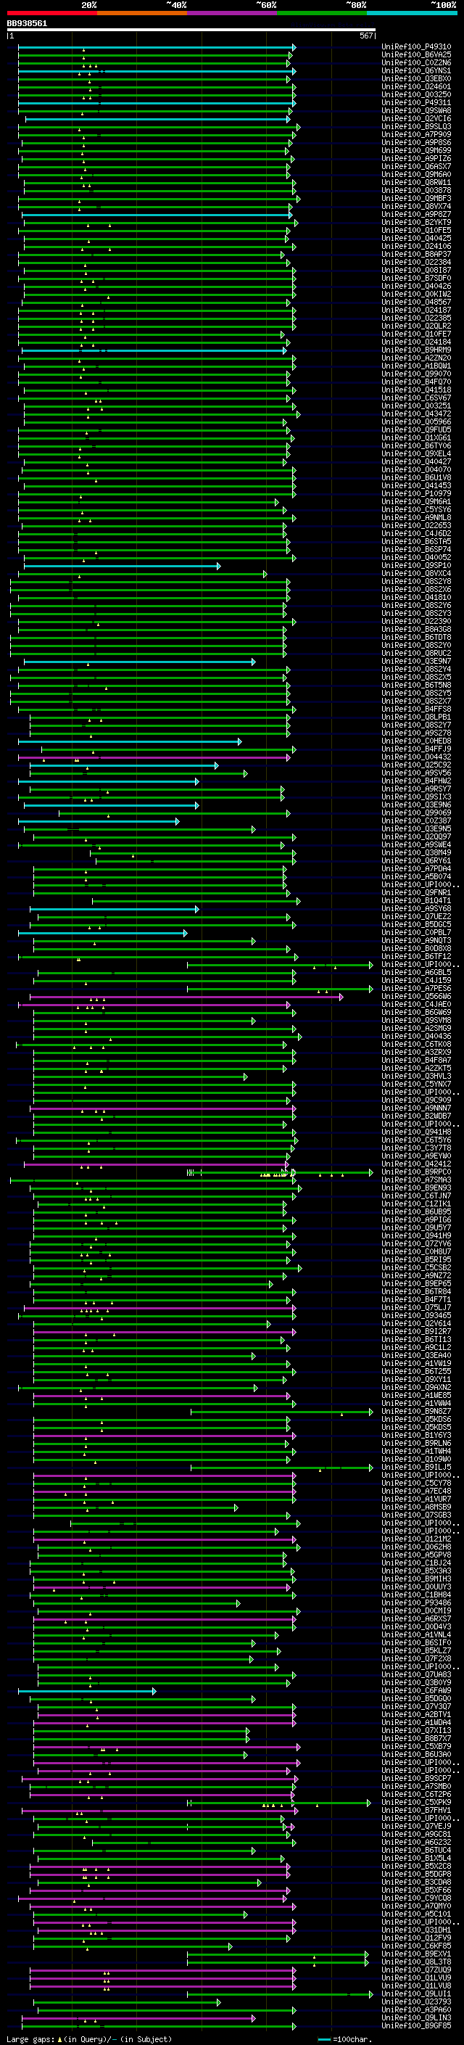Select the purple alignment bar for UniRef100_Q566W6
Viewport: 464px width, 2045px height.
click(186, 997)
